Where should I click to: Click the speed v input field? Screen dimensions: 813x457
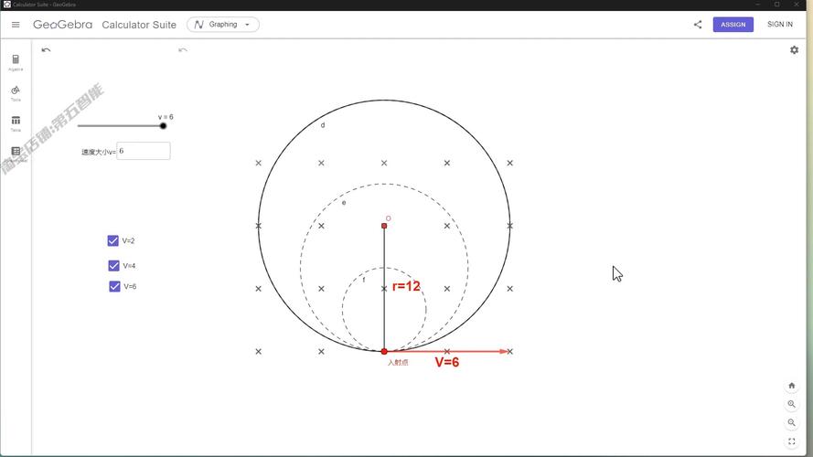click(144, 151)
